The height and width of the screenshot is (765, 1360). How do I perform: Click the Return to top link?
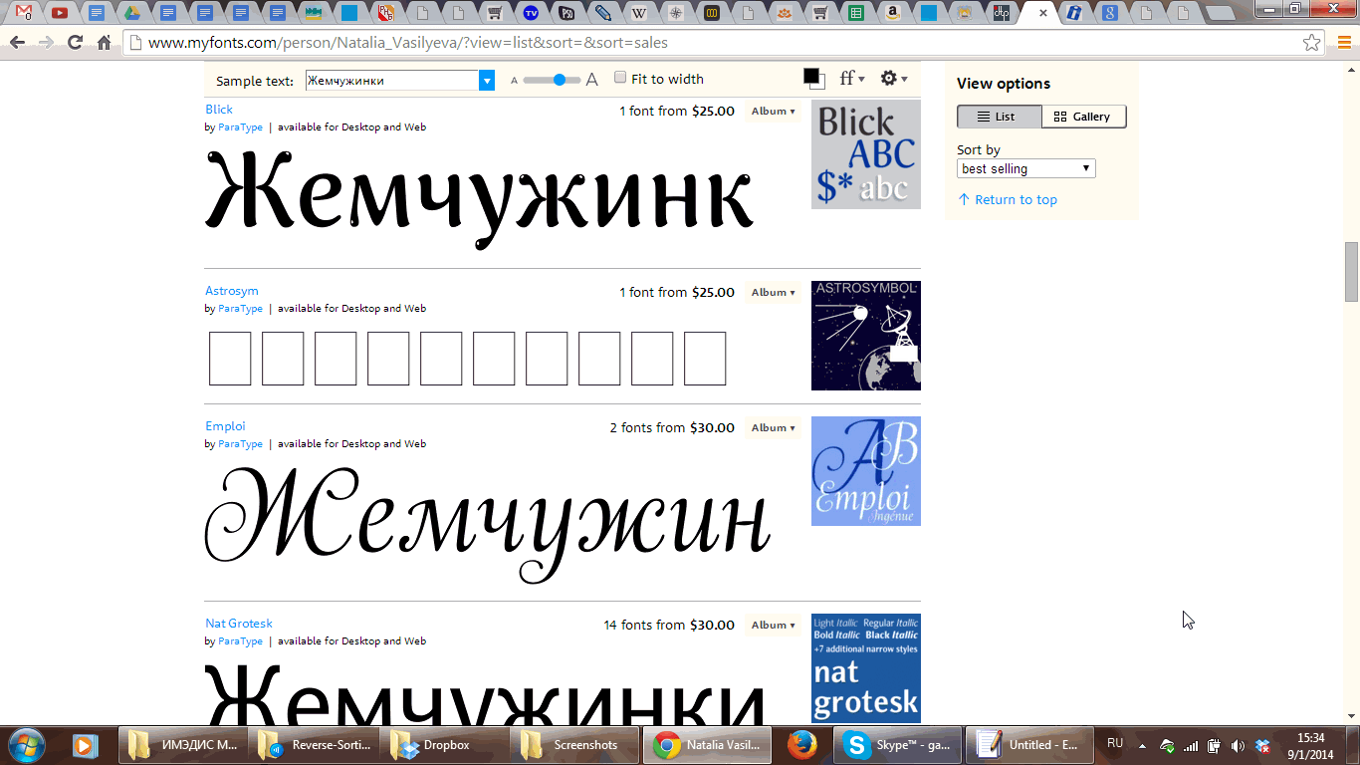[1008, 199]
